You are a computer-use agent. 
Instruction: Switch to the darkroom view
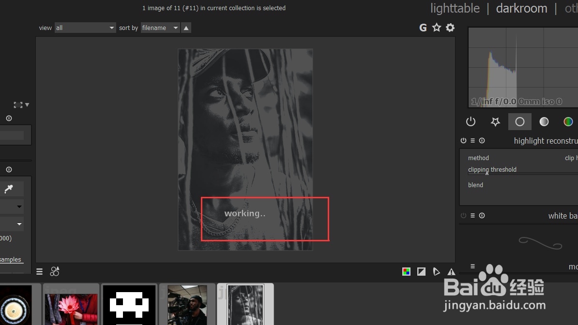click(521, 8)
